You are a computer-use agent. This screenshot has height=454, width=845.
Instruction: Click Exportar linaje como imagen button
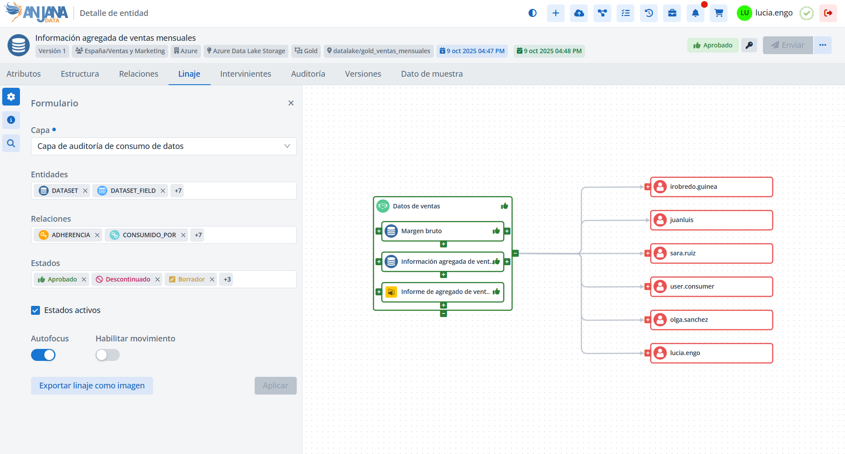(x=92, y=386)
